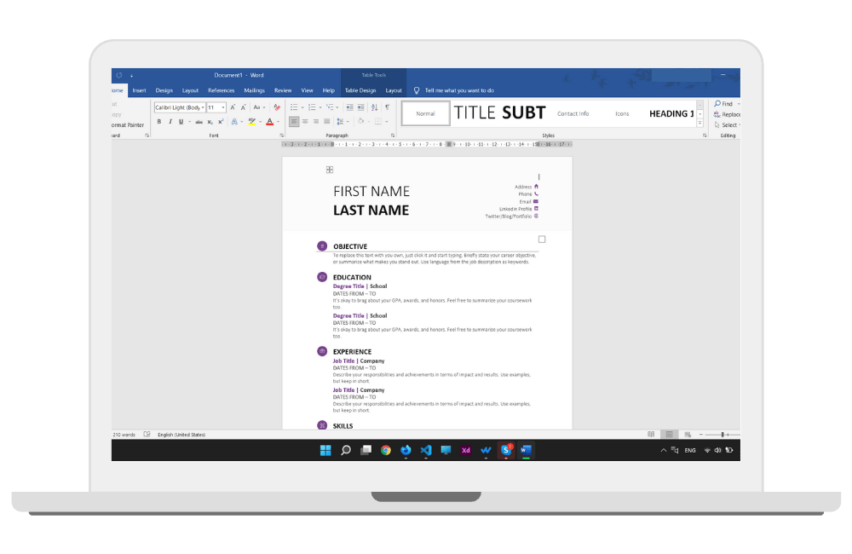Open Google Chrome from taskbar
This screenshot has height=554, width=852.
386,450
